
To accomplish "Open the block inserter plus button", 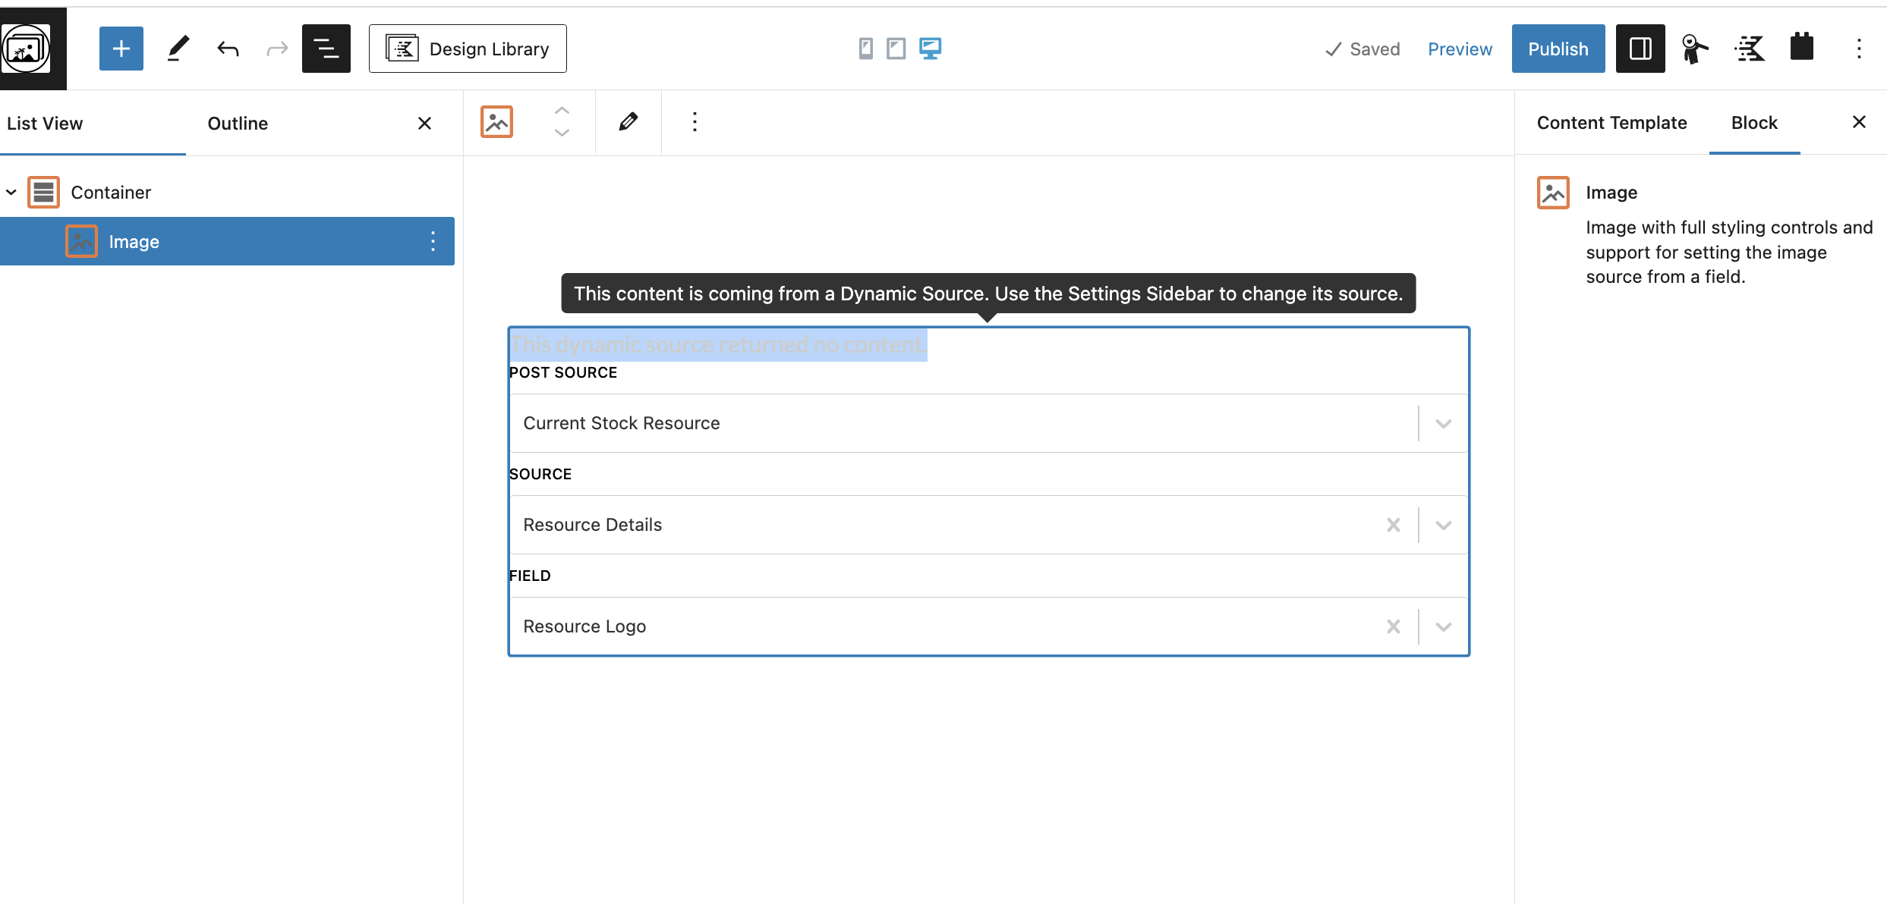I will (x=121, y=49).
